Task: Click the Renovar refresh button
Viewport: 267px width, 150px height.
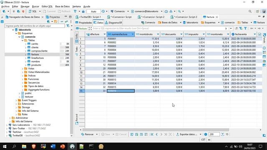Action: tap(87, 134)
